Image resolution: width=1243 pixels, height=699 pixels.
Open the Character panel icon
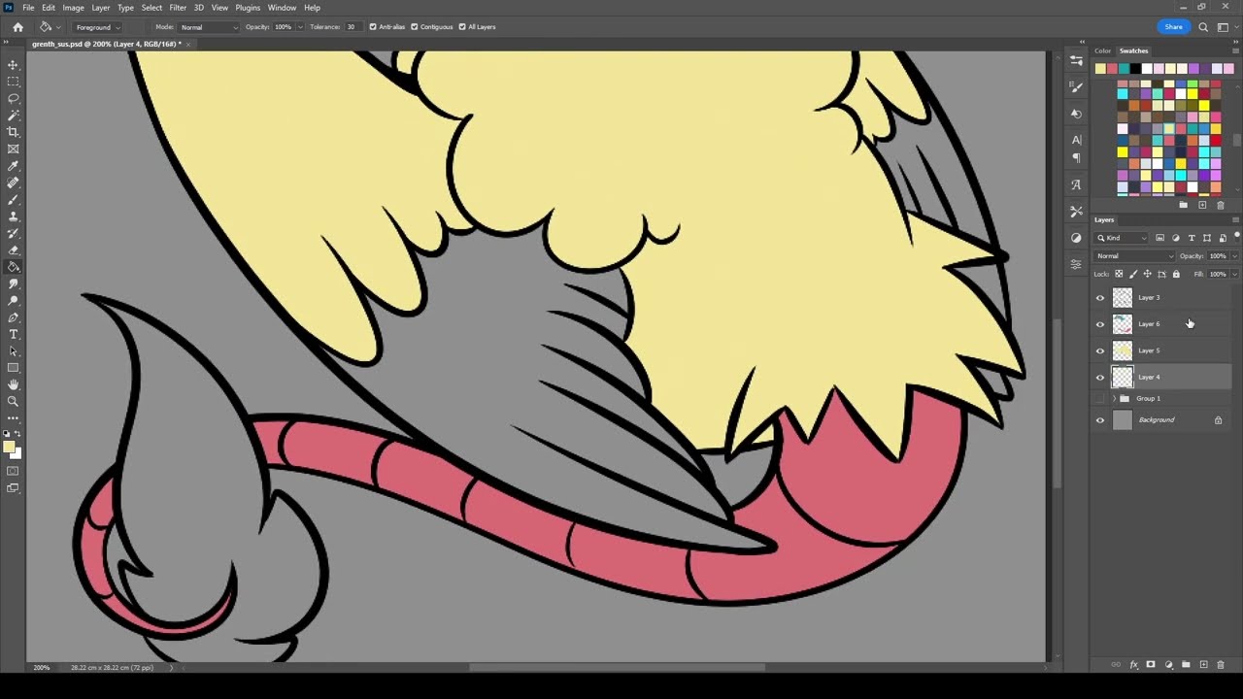(x=1076, y=140)
